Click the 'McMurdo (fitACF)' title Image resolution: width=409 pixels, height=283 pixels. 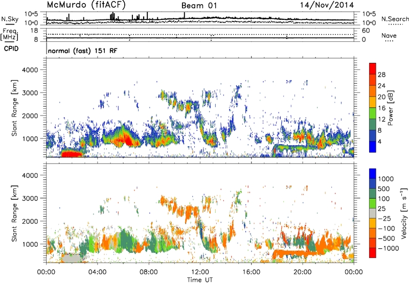click(x=86, y=5)
